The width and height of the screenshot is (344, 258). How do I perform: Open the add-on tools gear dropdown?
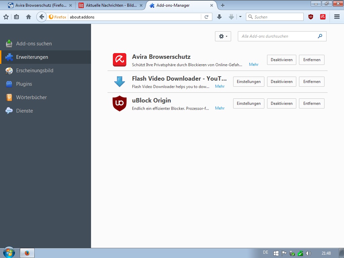pos(223,36)
